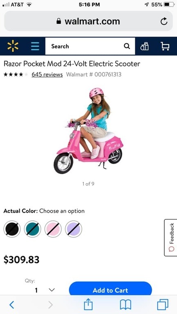177x314 pixels.
Task: Show open tabs in Safari
Action: pyautogui.click(x=163, y=305)
